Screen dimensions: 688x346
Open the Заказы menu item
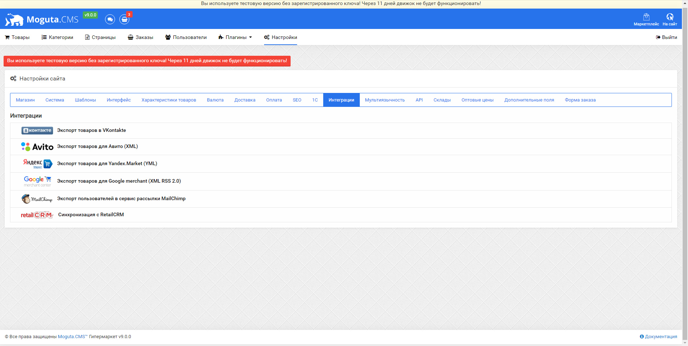(x=140, y=37)
